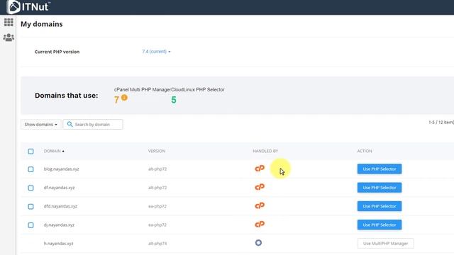This screenshot has height=255, width=454.
Task: Select the blog.nayandas.xyz domain name
Action: coord(62,169)
